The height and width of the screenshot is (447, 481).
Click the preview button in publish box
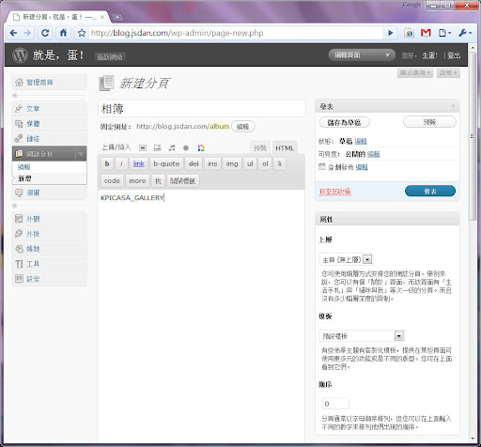429,122
